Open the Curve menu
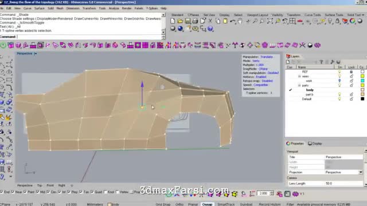367x206 pixels. (28, 8)
